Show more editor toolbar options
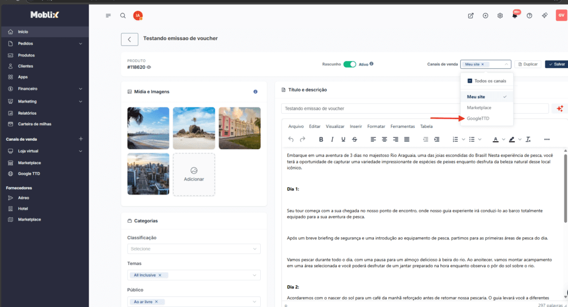 [547, 139]
